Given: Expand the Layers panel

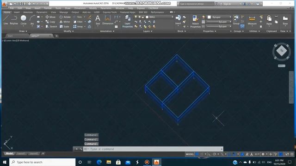Looking at the screenshot, I should [148, 31].
